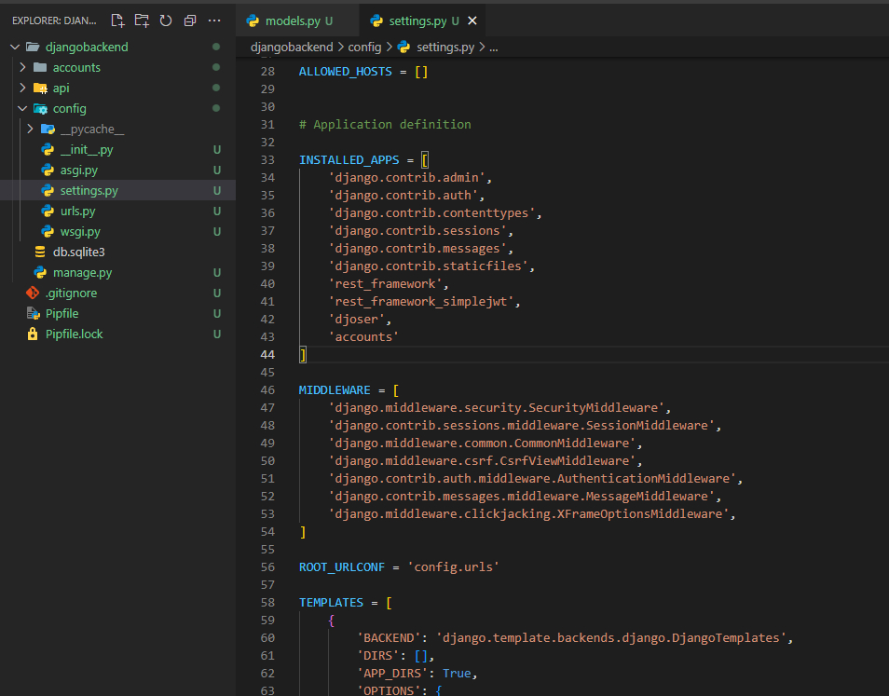Expand the accounts folder
This screenshot has height=696, width=889.
click(76, 67)
